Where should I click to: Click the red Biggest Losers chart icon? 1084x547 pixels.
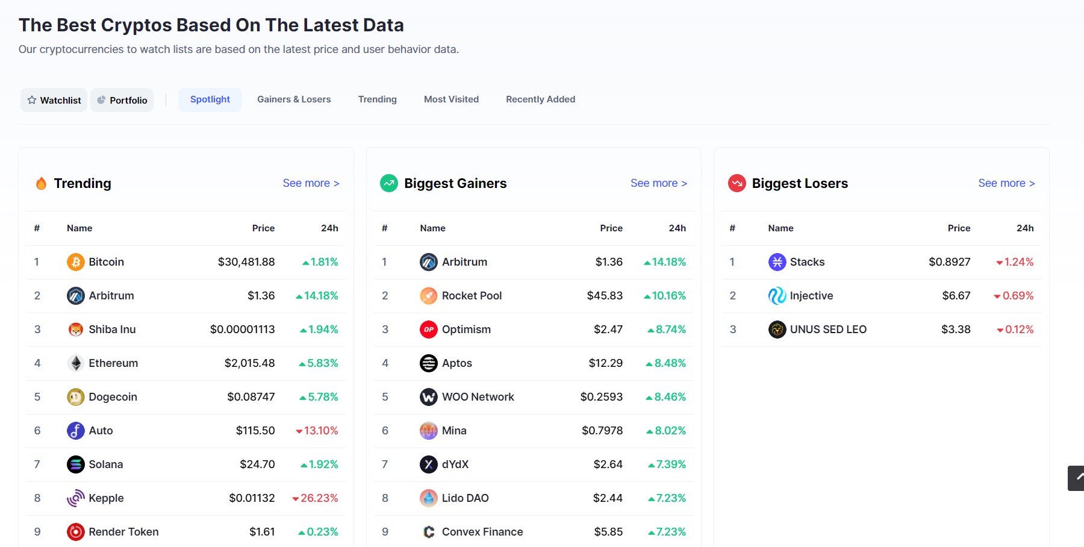737,183
